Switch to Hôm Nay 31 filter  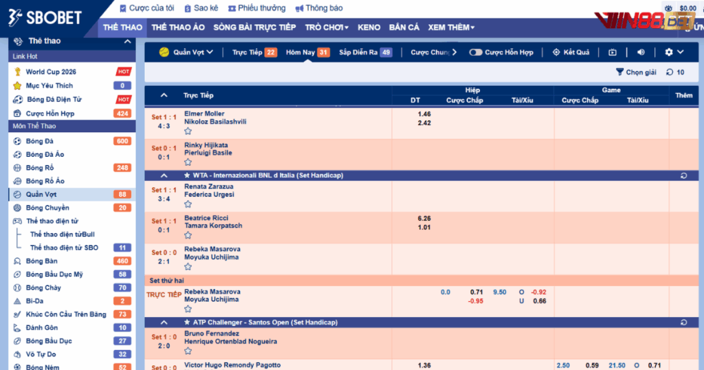click(307, 52)
